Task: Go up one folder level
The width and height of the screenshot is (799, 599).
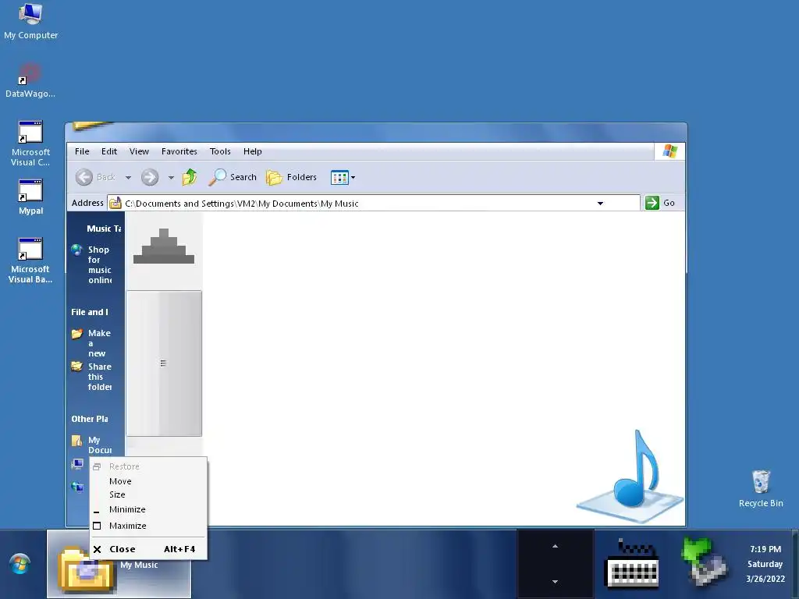Action: coord(190,177)
